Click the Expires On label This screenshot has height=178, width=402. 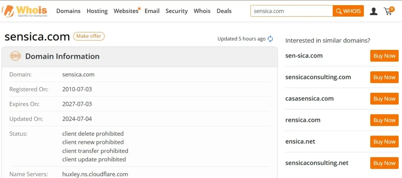click(x=24, y=104)
